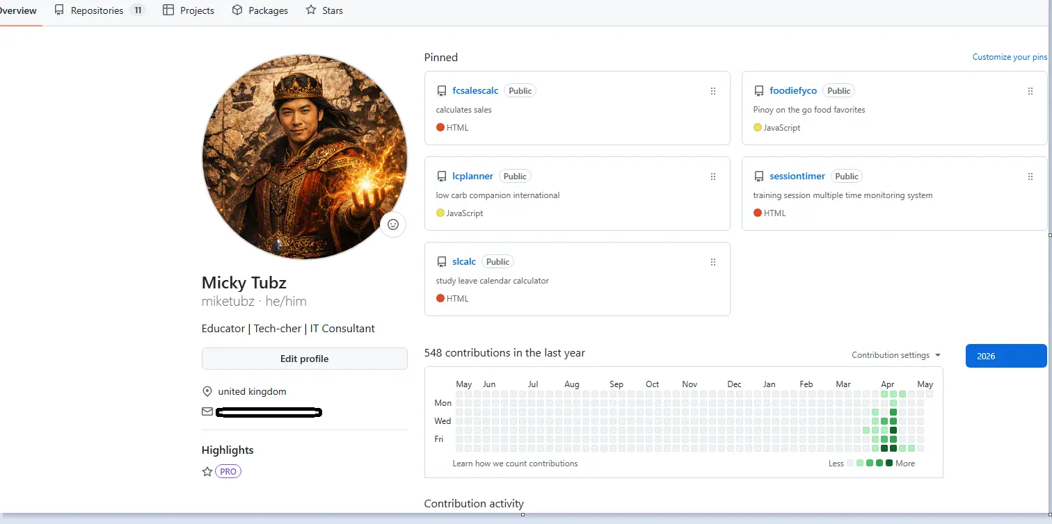The height and width of the screenshot is (524, 1052).
Task: Click the Contribution activity heading
Action: (x=474, y=504)
